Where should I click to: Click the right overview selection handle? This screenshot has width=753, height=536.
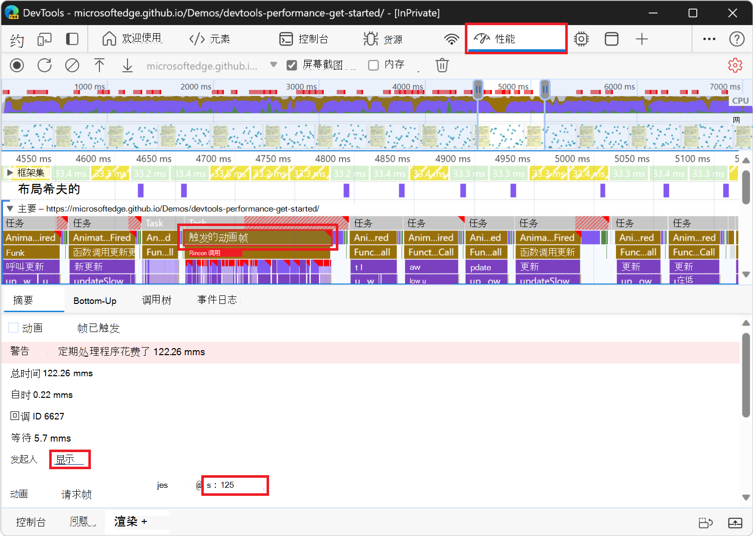click(545, 89)
